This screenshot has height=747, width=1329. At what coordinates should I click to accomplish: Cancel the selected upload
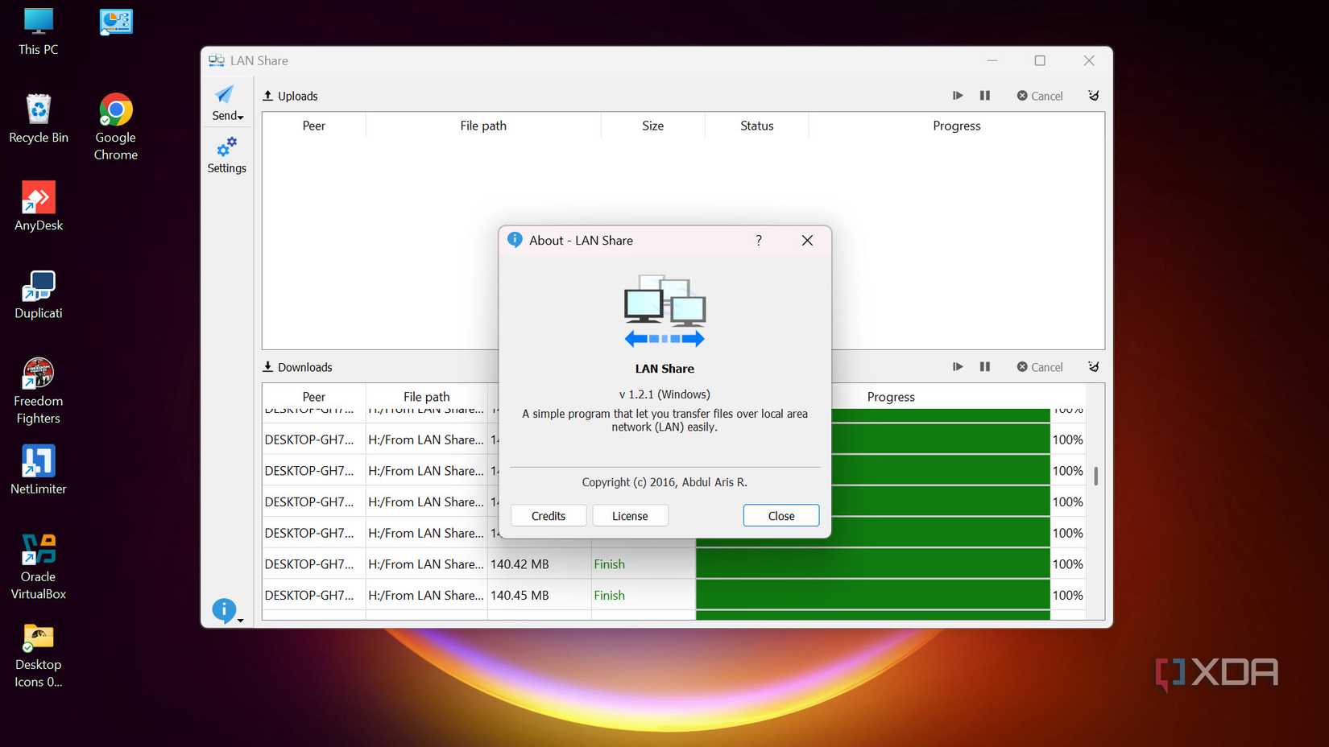click(x=1040, y=96)
